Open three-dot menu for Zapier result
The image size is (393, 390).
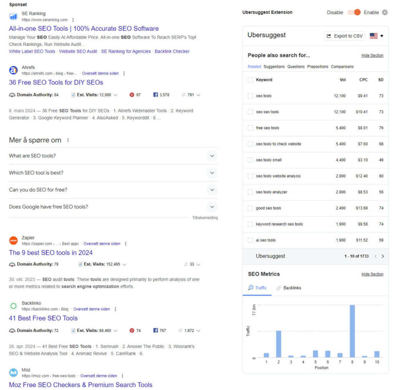(125, 244)
